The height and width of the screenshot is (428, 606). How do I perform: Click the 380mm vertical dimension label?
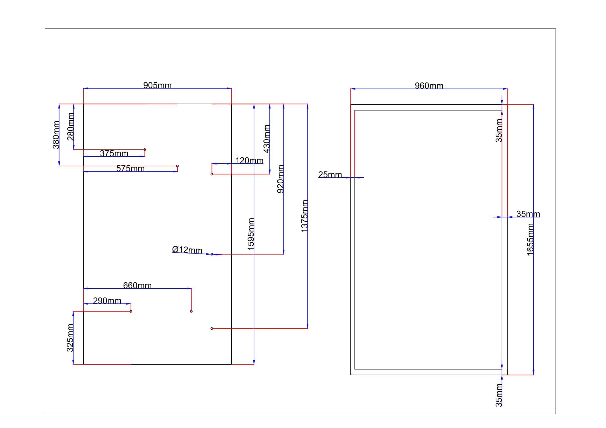point(56,135)
